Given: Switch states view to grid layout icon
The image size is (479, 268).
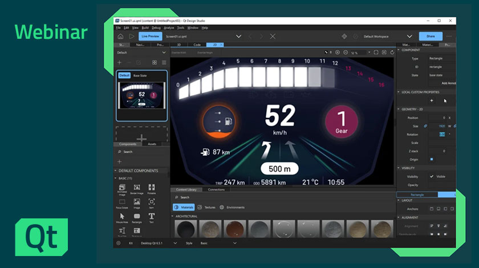Looking at the screenshot, I should [x=154, y=62].
